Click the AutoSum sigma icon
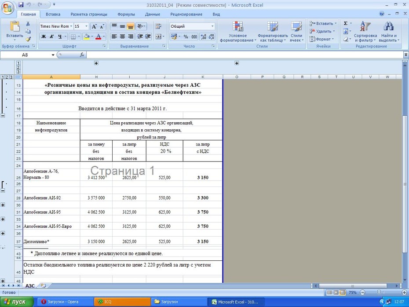Screen dimensions: 409x307 click(346, 23)
